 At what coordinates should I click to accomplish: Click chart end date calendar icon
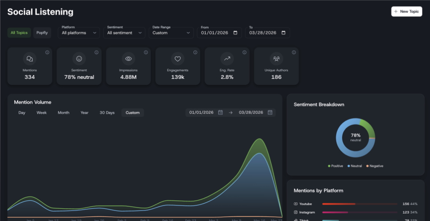point(270,112)
